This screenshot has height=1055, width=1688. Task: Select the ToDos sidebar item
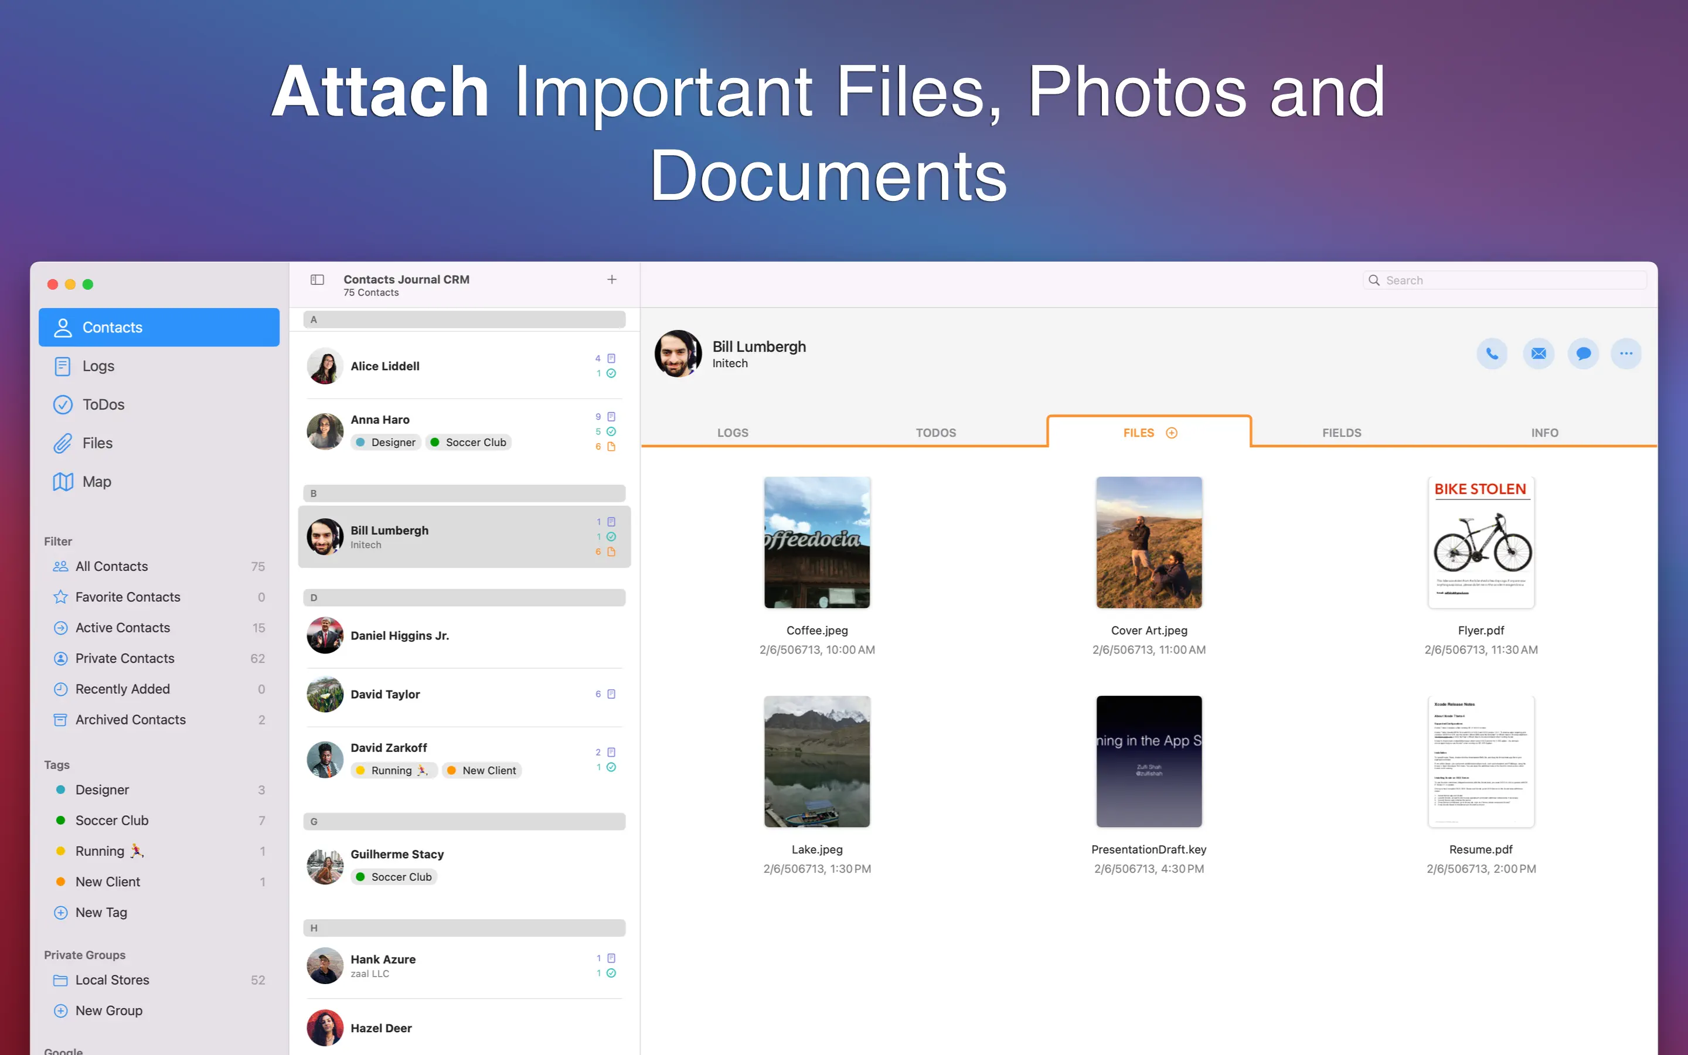103,404
